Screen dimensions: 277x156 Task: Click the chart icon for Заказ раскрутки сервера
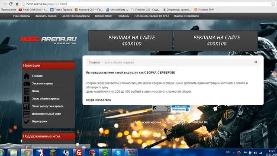pos(27,107)
